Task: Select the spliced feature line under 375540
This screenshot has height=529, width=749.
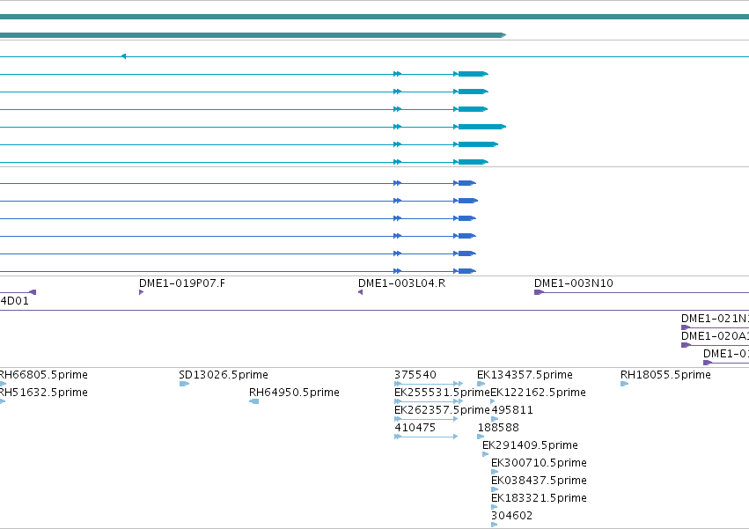Action: click(x=429, y=384)
